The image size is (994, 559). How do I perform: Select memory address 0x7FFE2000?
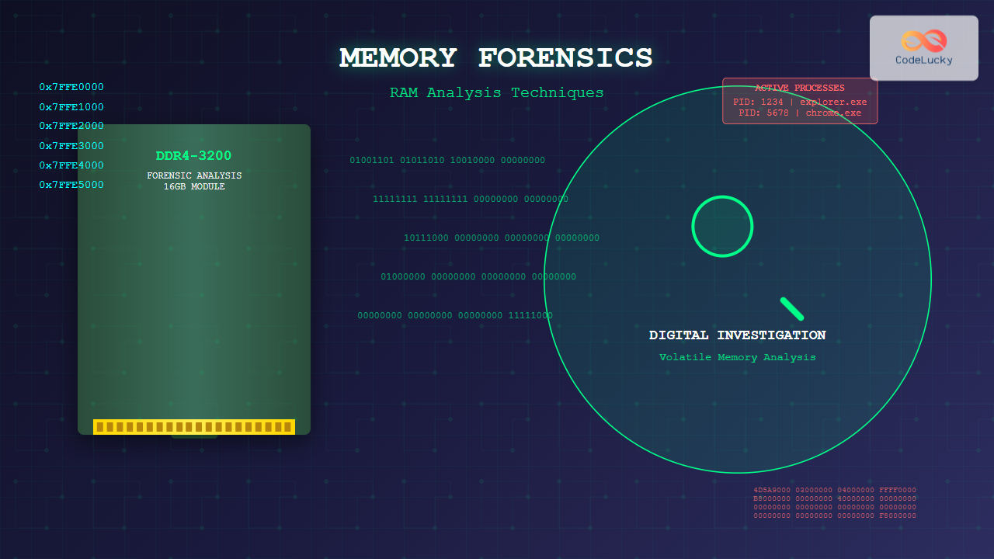(71, 126)
